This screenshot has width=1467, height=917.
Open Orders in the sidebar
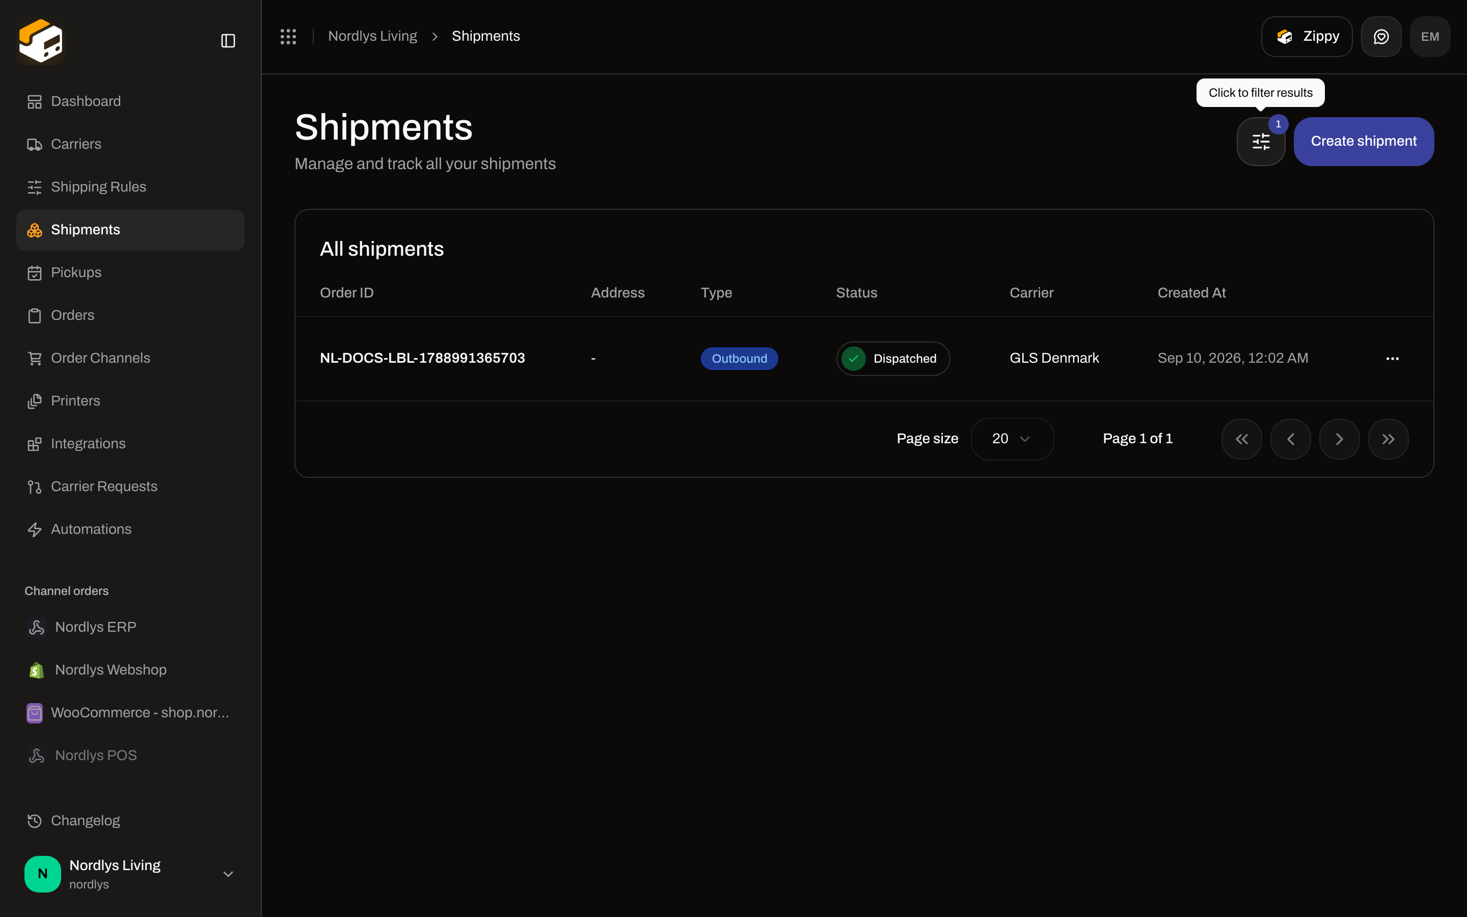[x=130, y=315]
